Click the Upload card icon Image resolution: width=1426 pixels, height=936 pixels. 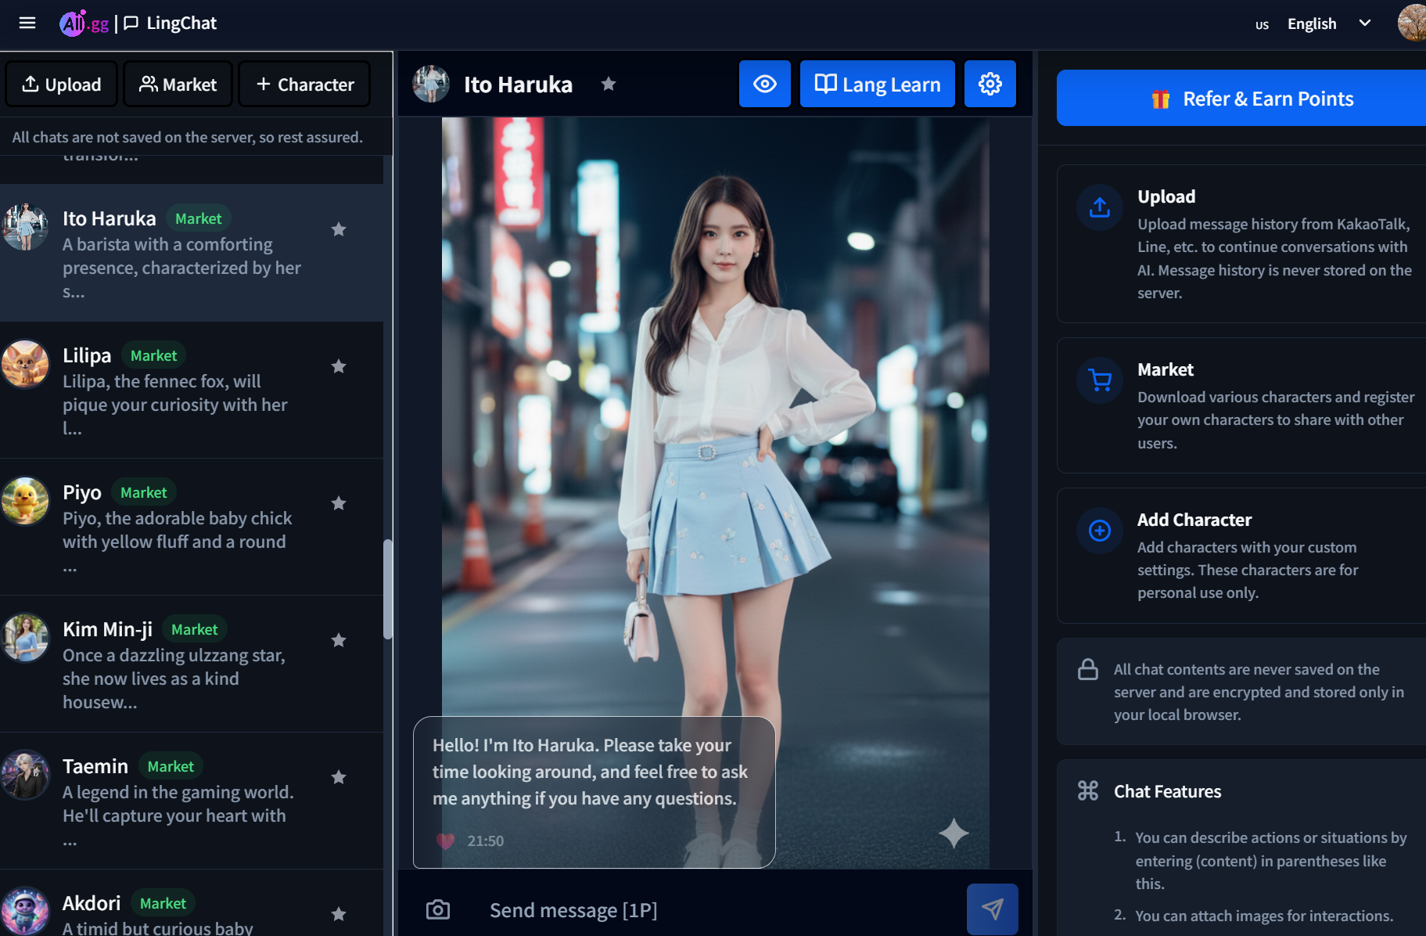pyautogui.click(x=1100, y=207)
